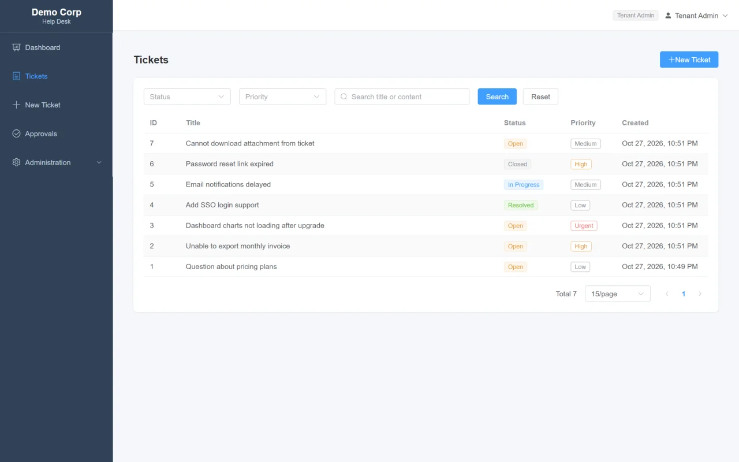This screenshot has width=739, height=462.
Task: Click the Dashboard chart icon in sidebar
Action: [x=16, y=47]
